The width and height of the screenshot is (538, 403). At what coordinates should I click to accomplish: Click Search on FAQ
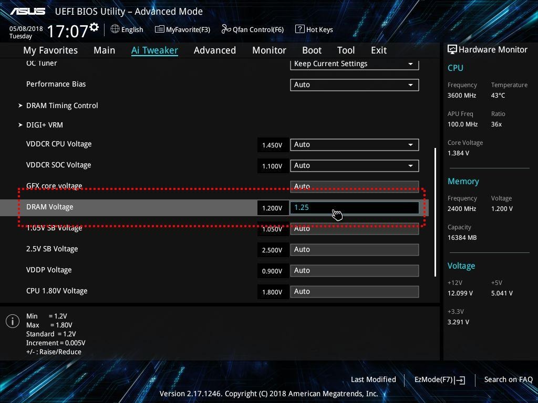tap(508, 379)
